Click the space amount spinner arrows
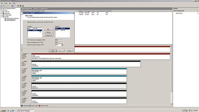 pos(62,45)
